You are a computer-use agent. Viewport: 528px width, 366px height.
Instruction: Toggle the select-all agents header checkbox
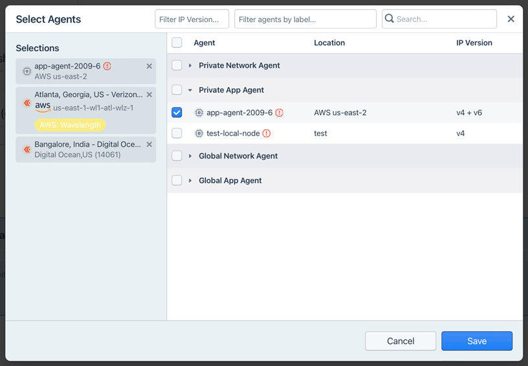(177, 43)
